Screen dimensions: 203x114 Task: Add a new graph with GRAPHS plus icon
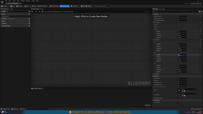pos(29,14)
